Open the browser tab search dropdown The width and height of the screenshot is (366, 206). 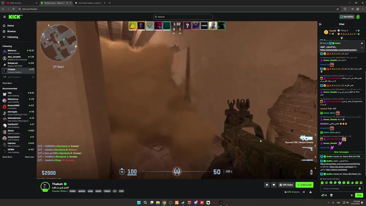tap(3, 3)
